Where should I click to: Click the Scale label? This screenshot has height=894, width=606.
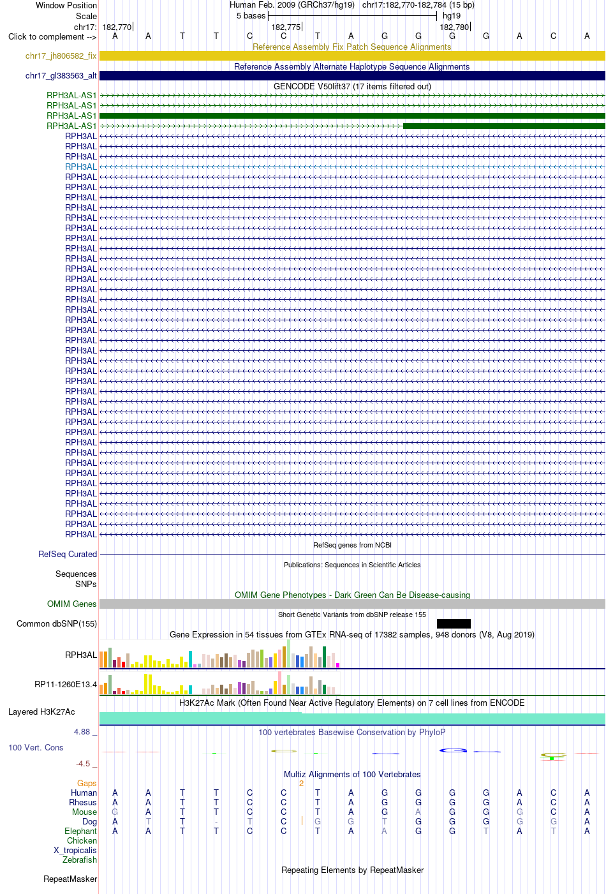point(86,16)
